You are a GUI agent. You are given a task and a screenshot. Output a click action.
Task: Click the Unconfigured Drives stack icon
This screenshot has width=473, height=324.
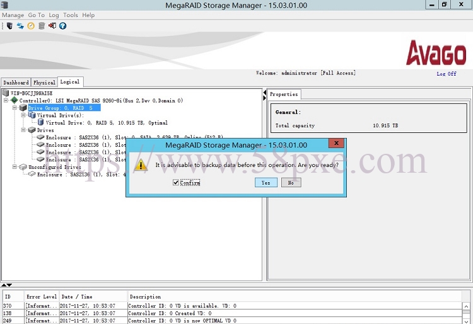[23, 166]
